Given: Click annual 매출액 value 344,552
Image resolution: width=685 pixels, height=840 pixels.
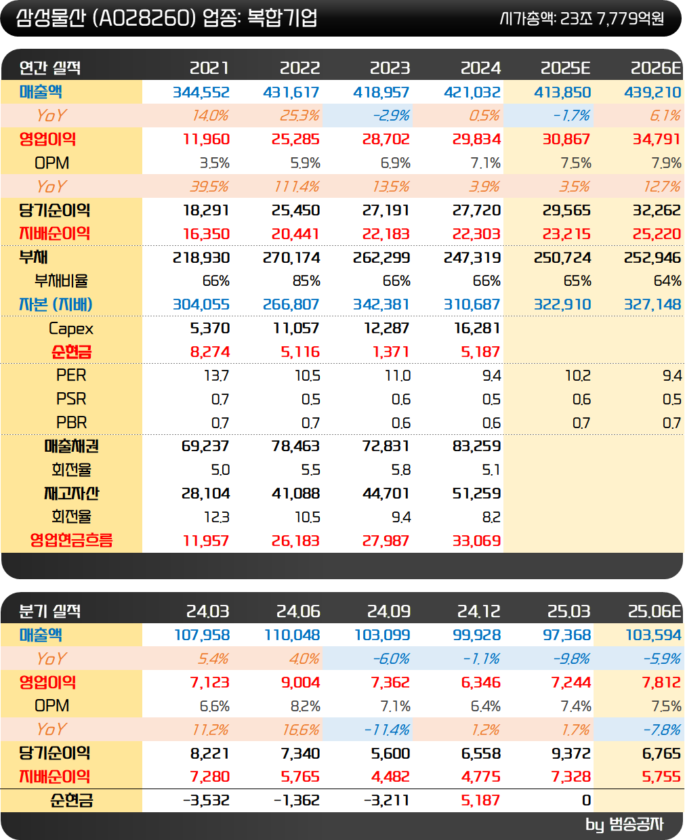Looking at the screenshot, I should [x=201, y=92].
